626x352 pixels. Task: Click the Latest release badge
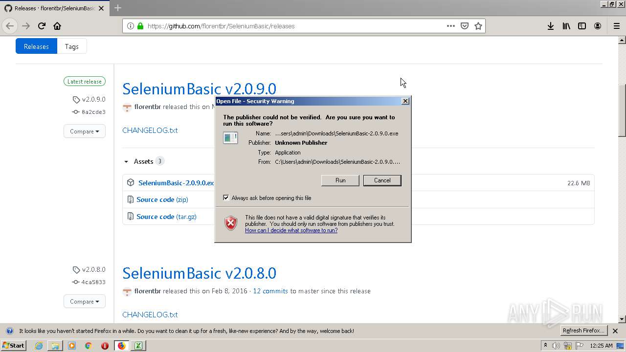pyautogui.click(x=85, y=82)
